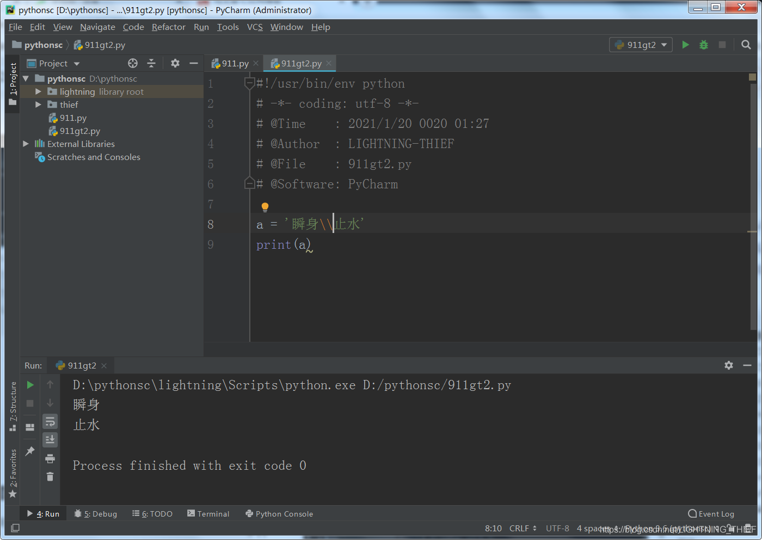This screenshot has height=540, width=762.
Task: Toggle scroll to end in console
Action: pyautogui.click(x=50, y=439)
